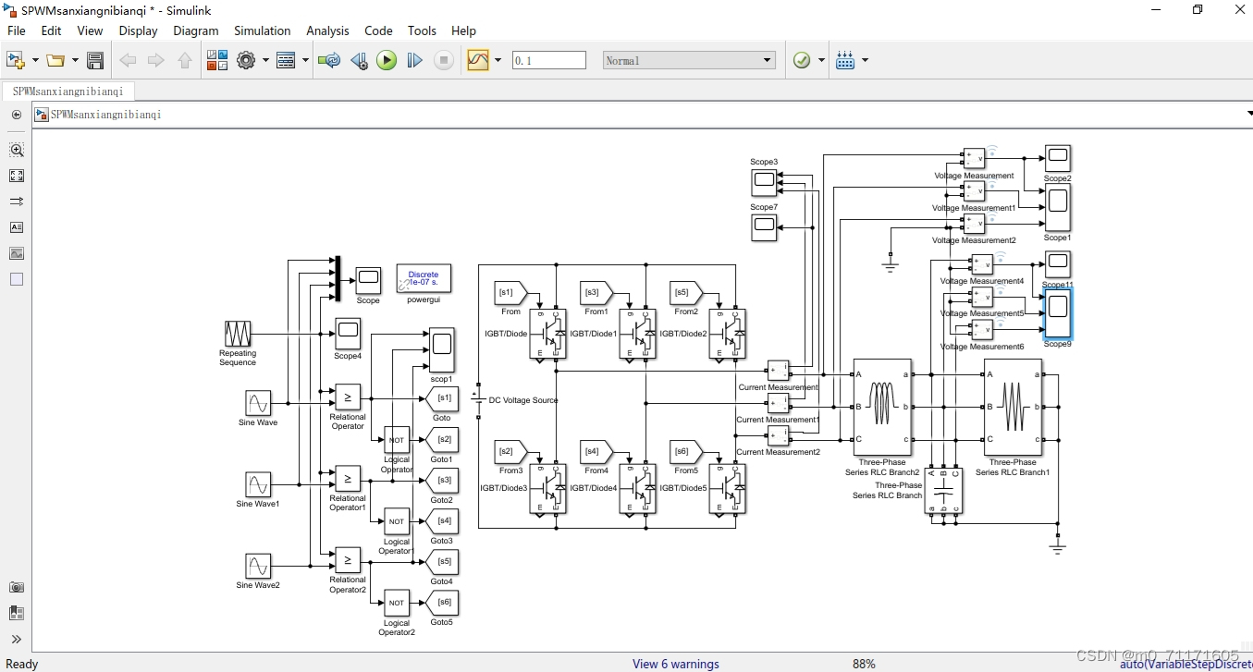This screenshot has height=672, width=1253.
Task: Click the Scope3 block
Action: 764,182
